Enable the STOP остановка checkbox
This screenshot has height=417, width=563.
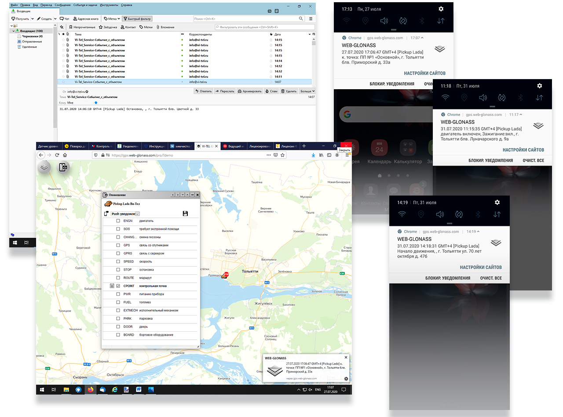(x=118, y=270)
